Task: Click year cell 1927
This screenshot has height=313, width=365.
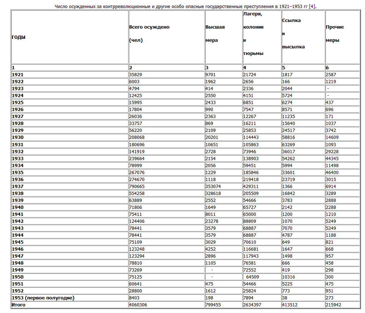Action: (70, 117)
